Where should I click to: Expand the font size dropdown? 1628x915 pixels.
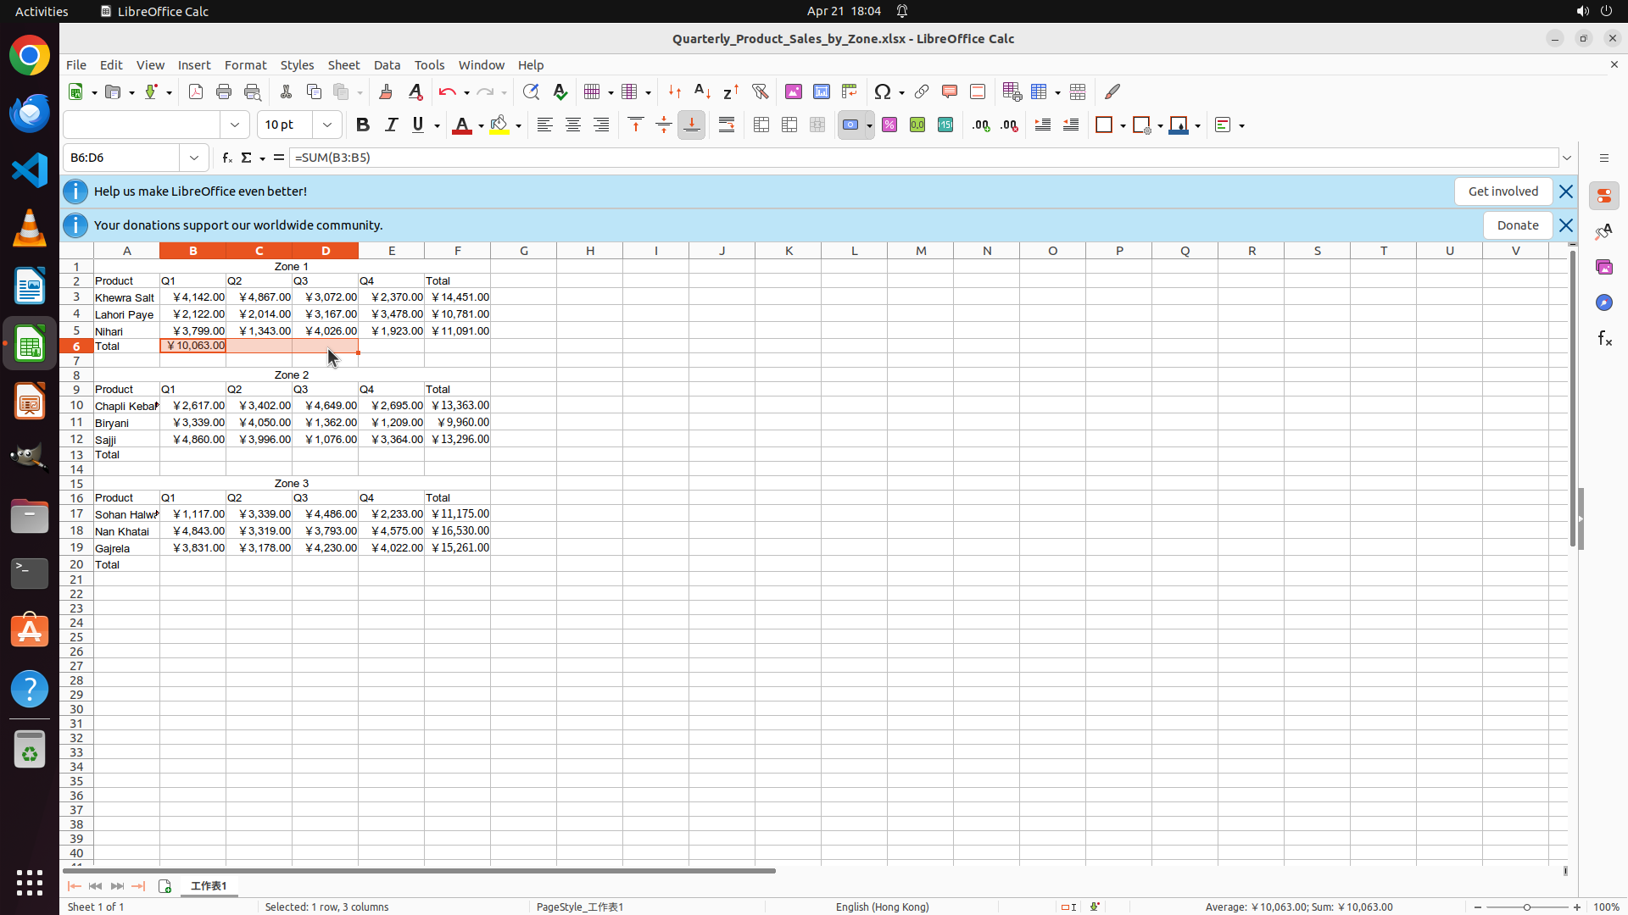327,125
